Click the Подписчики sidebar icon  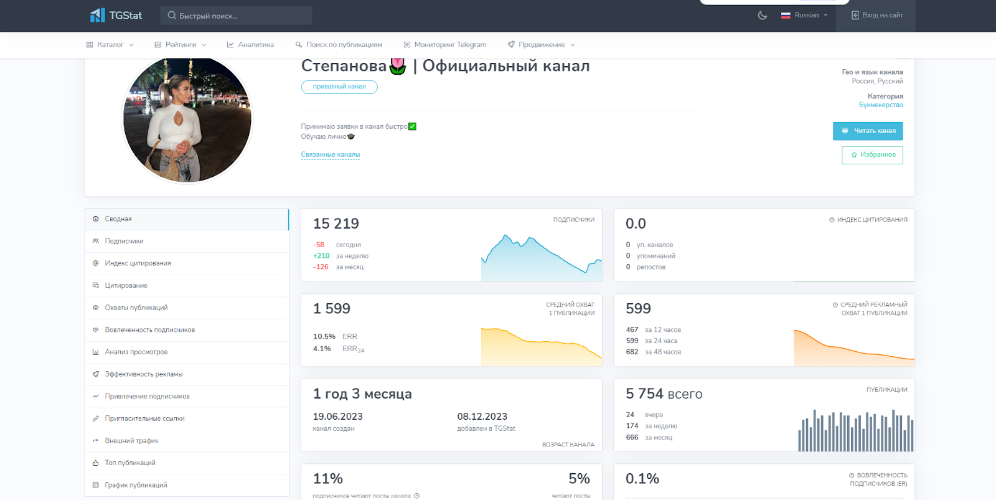click(96, 241)
